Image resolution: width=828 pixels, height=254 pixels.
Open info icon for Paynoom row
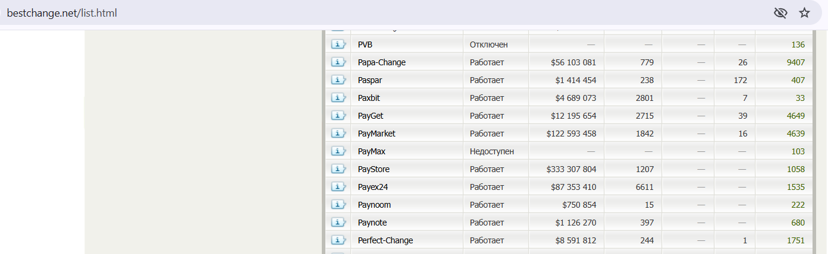(338, 205)
